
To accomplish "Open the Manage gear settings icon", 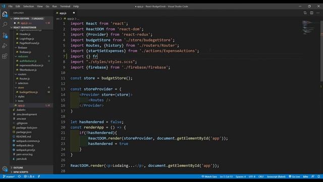I will tap(5, 169).
